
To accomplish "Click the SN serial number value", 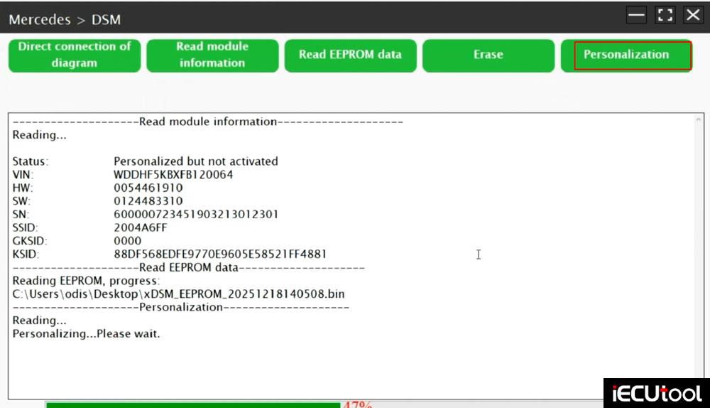I will pos(196,214).
